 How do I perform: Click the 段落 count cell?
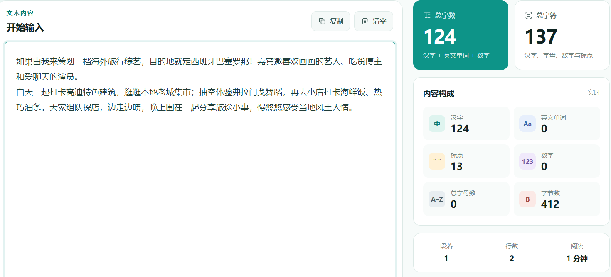446,253
